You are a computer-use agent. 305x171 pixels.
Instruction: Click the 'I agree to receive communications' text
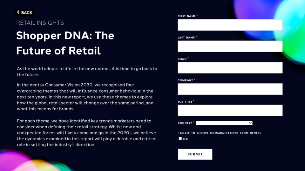point(220,133)
